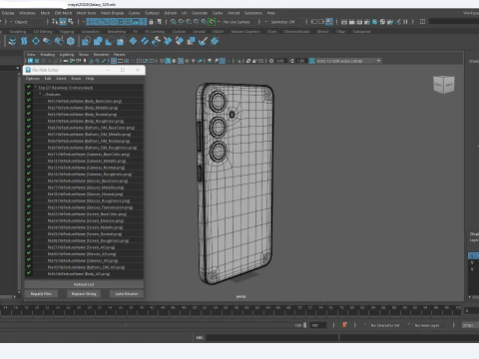This screenshot has height=359, width=479.
Task: Click the curved knife icon on the shelf
Action: (x=203, y=41)
